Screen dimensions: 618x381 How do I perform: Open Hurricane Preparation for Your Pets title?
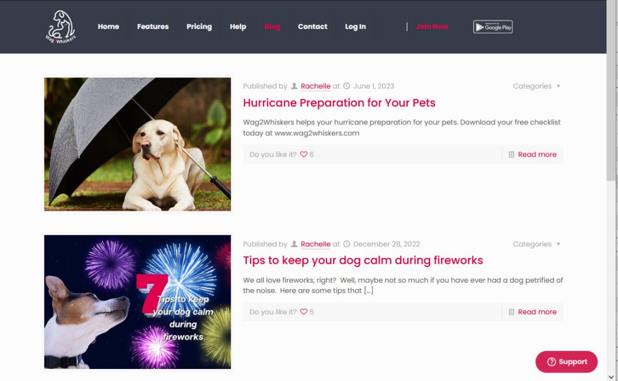[x=339, y=103]
